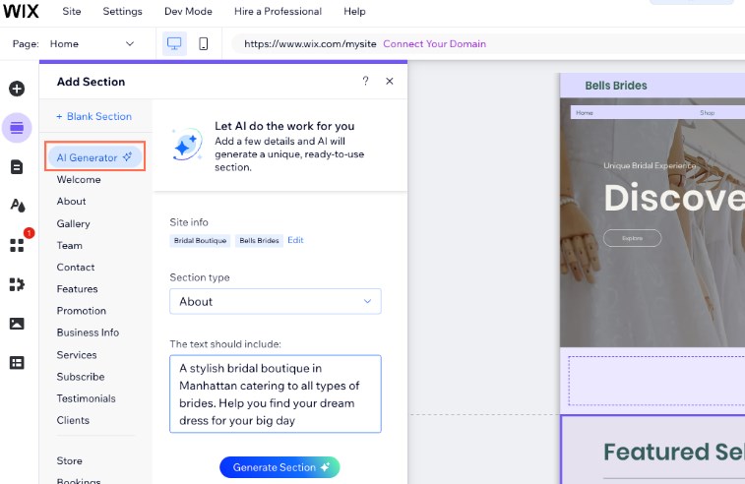Open the Settings menu
Screen dimensions: 745x484
[123, 12]
